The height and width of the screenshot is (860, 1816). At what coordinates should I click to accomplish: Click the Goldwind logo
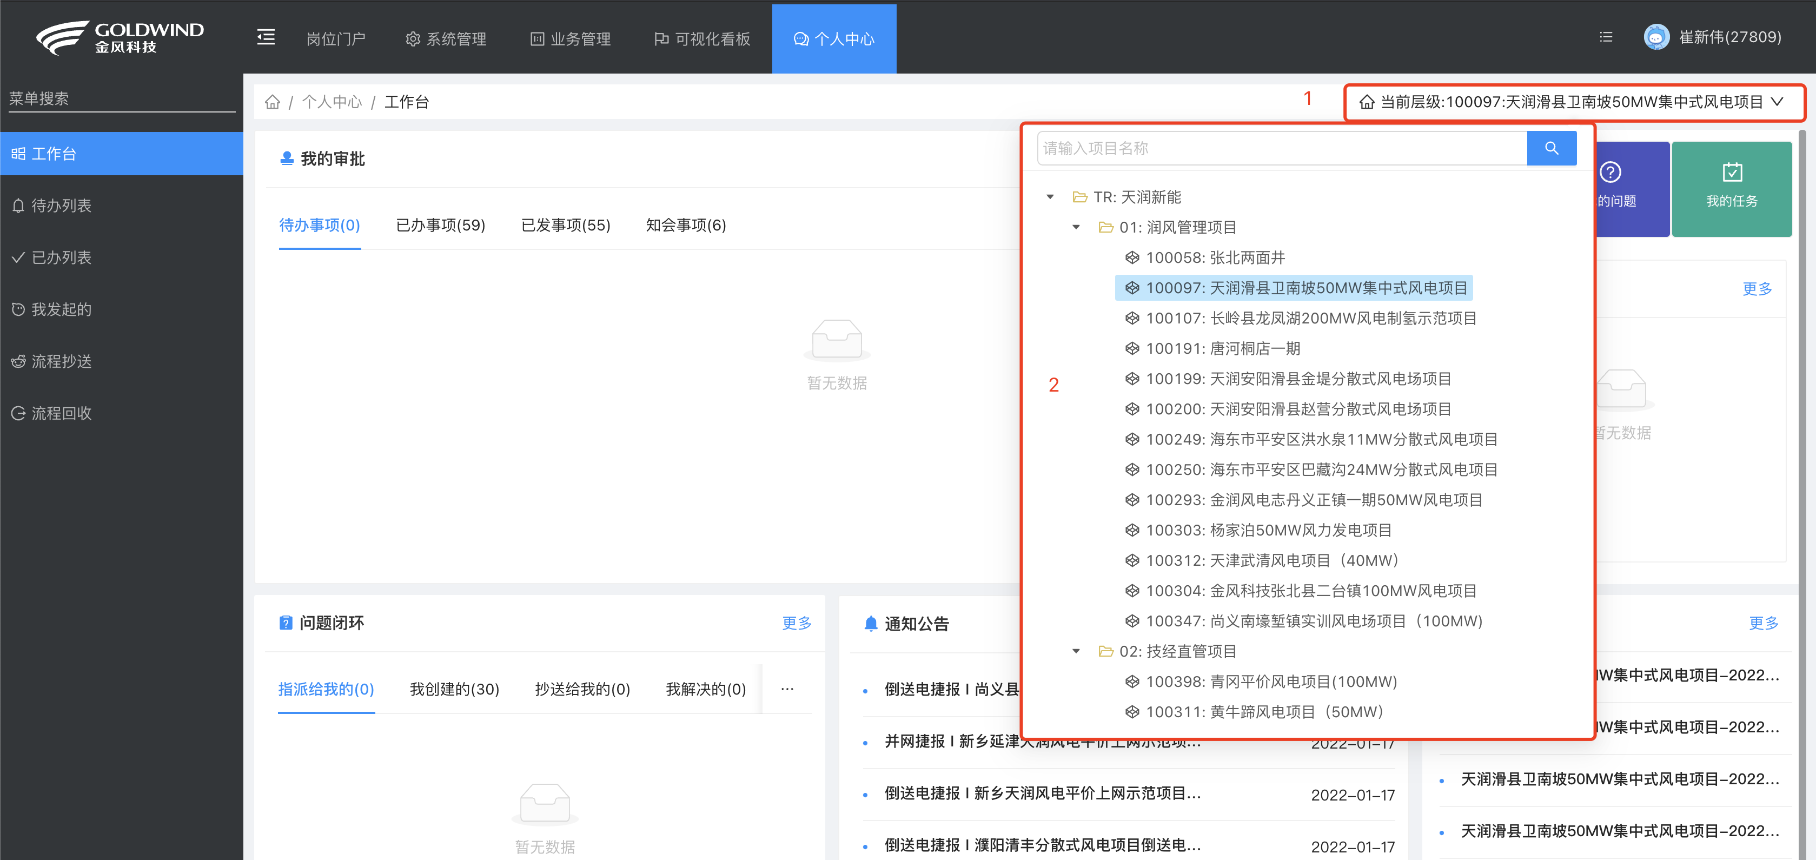click(x=120, y=37)
